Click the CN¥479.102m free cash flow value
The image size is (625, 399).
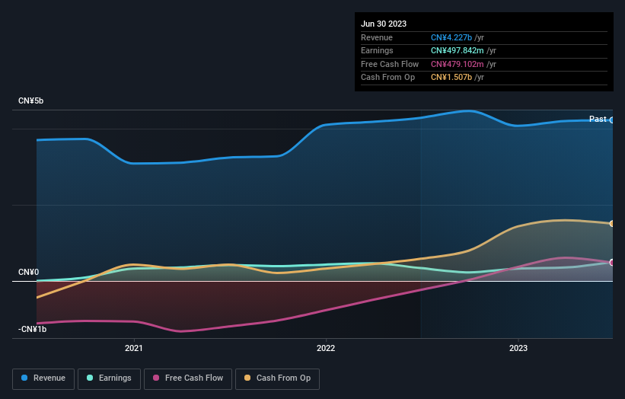pyautogui.click(x=458, y=64)
